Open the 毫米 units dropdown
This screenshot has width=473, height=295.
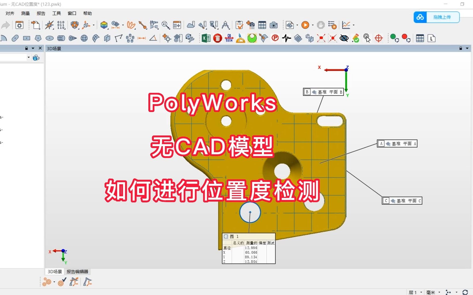(433, 292)
